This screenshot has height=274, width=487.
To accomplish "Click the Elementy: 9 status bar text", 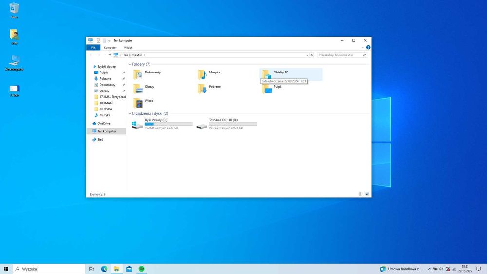I will tap(97, 194).
